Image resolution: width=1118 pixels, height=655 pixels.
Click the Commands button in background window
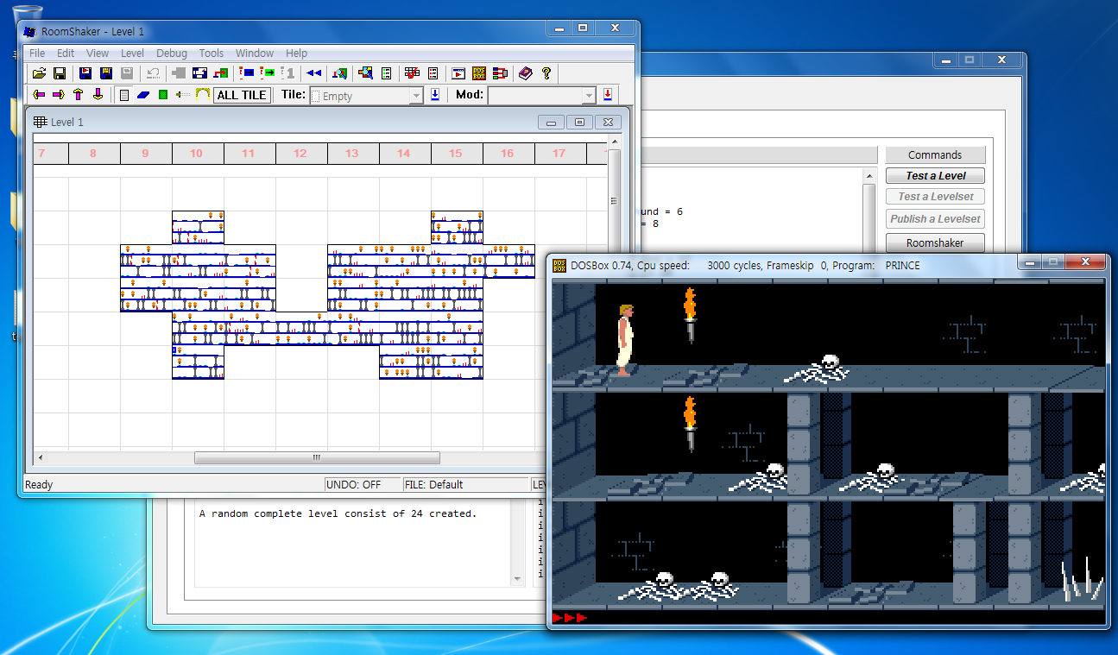click(x=935, y=155)
